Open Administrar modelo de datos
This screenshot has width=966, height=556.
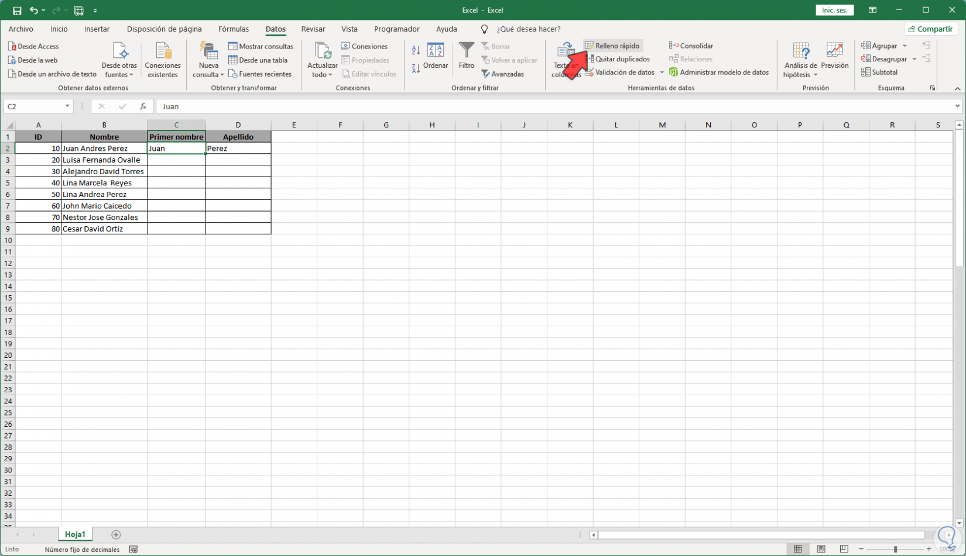pos(719,72)
